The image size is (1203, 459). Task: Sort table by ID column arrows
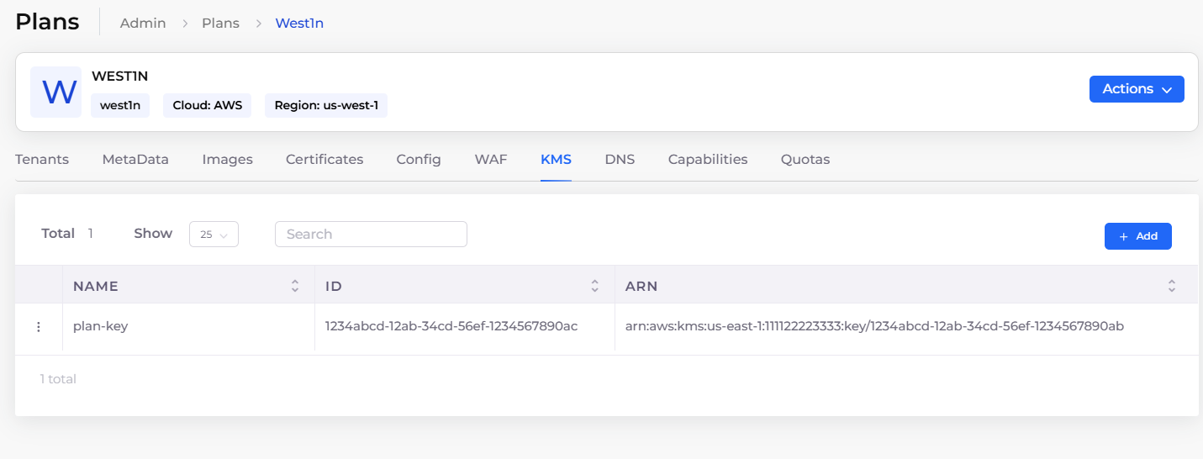[x=594, y=286]
